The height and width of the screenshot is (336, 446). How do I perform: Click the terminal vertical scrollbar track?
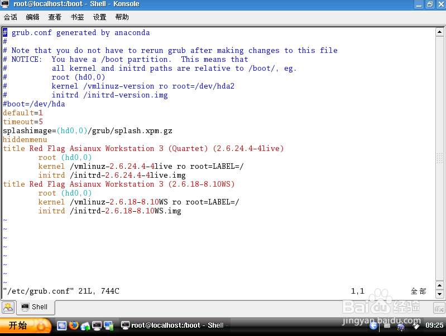point(439,158)
